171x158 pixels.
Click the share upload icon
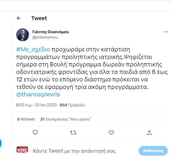click(149, 132)
